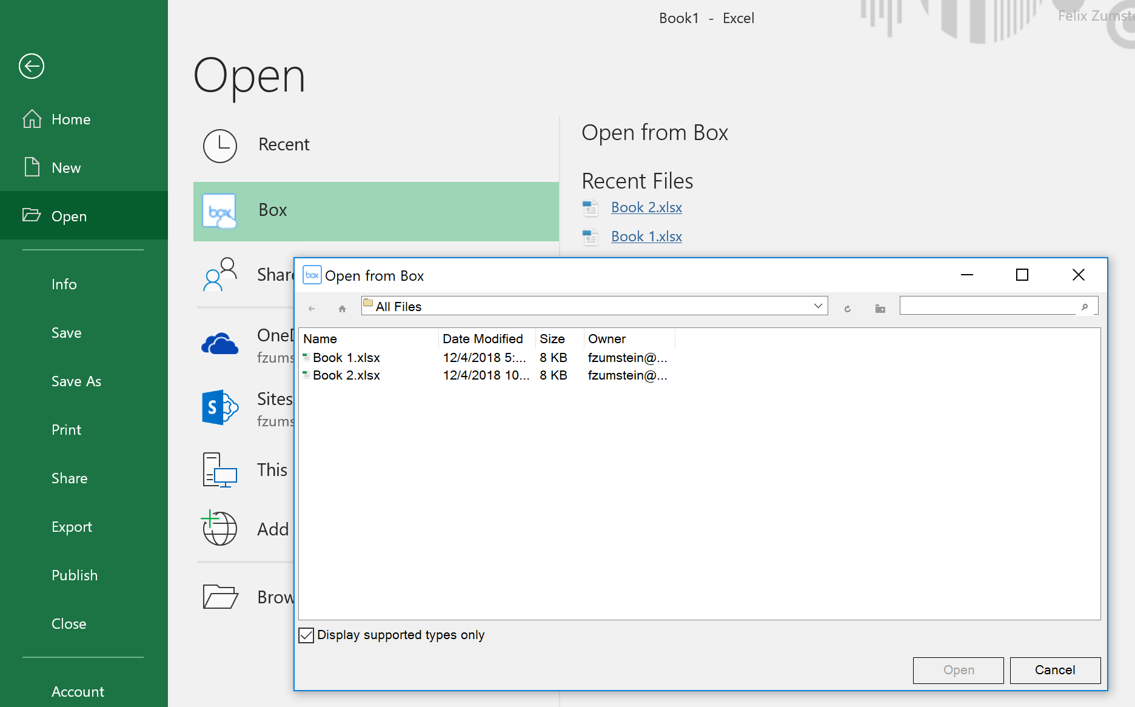
Task: Uncheck Display supported types only
Action: pyautogui.click(x=307, y=635)
